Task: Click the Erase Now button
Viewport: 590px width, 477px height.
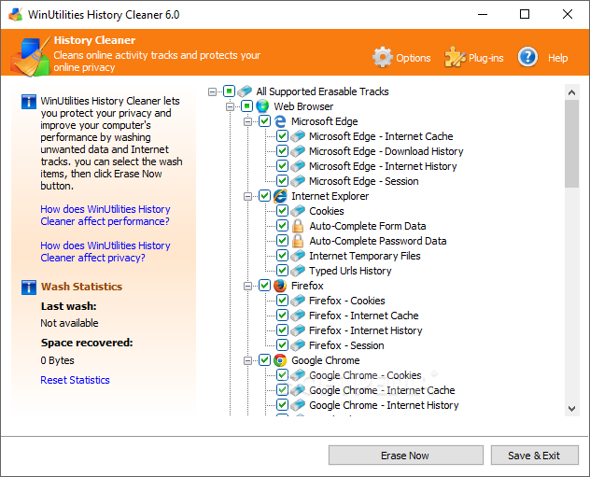Action: [x=405, y=456]
